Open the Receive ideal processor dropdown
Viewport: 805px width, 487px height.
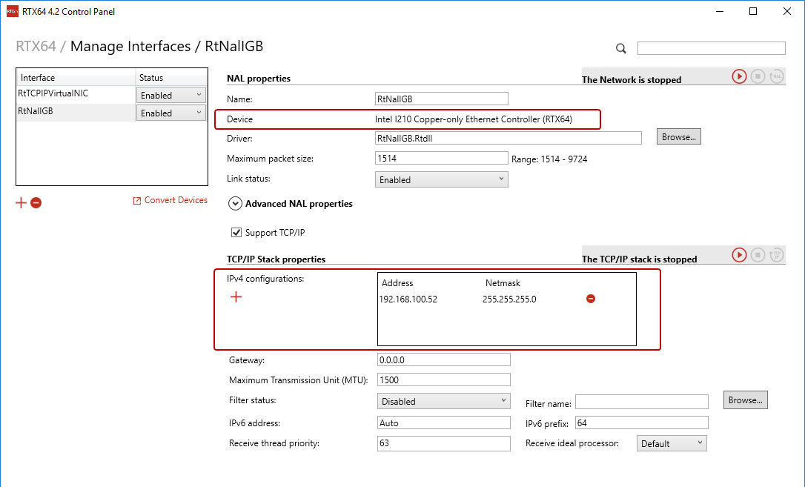672,443
